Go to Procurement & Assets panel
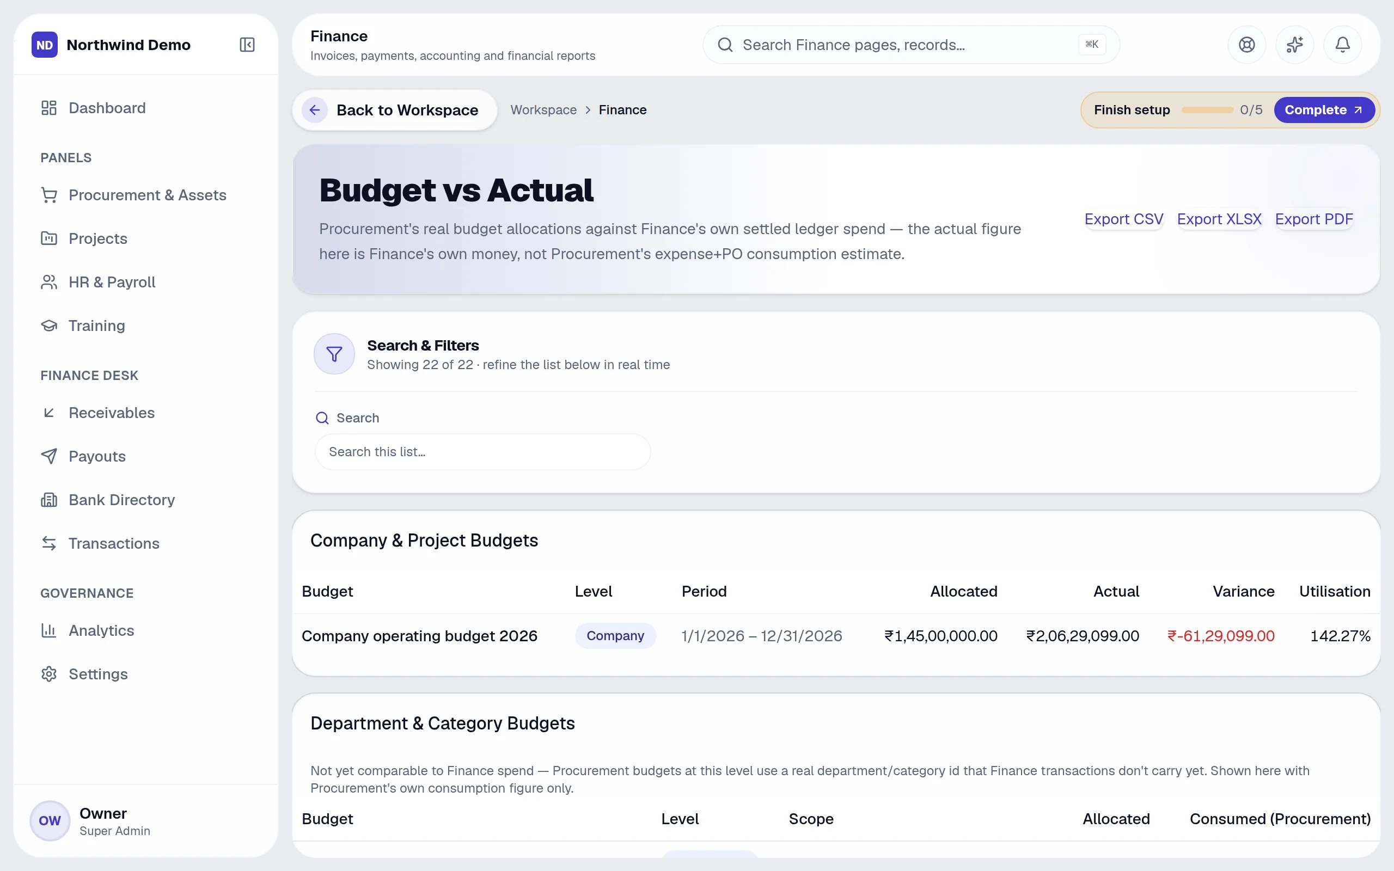The image size is (1394, 871). [146, 195]
